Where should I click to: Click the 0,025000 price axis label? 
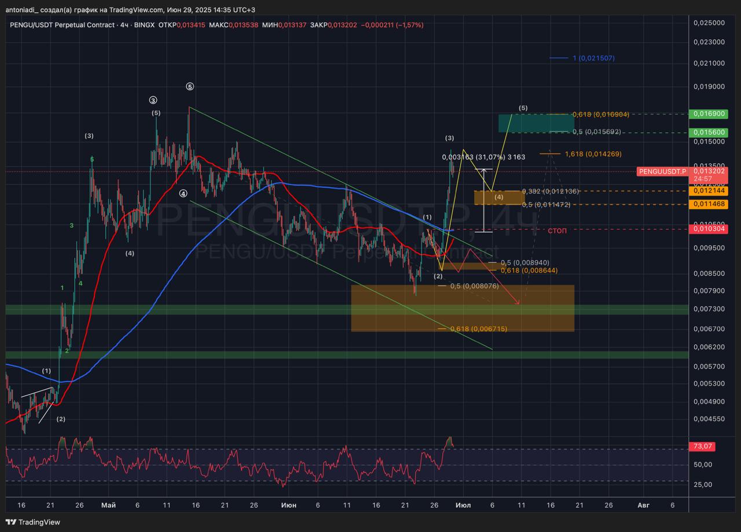[x=709, y=23]
